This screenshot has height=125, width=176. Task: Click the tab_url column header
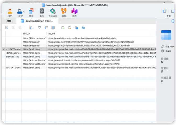tap(51, 34)
